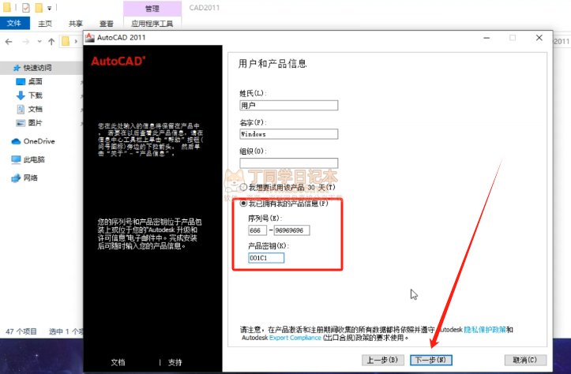
Task: Close the AutoCAD 2011 installer window
Action: tap(539, 38)
